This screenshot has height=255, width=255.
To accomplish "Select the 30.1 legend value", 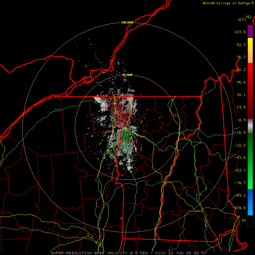I will click(241, 95).
